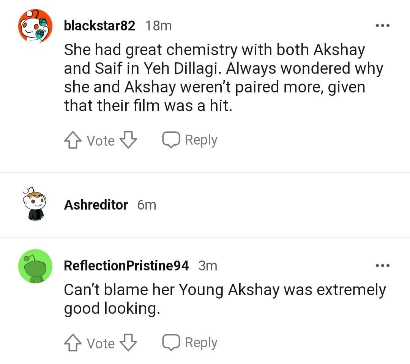Downvote blackstar82's comment
Image resolution: width=410 pixels, height=364 pixels.
[x=128, y=141]
